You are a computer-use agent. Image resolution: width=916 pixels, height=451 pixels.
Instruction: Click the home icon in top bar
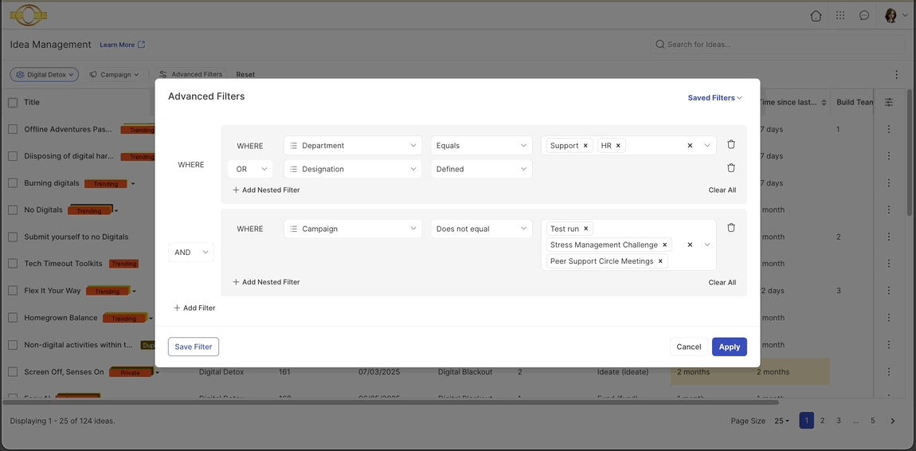(x=816, y=15)
